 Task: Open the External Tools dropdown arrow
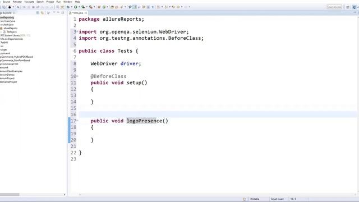coord(94,7)
